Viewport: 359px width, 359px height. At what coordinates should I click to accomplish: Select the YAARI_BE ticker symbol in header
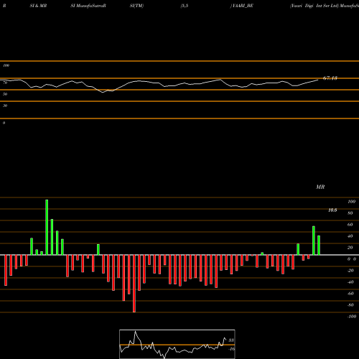point(242,6)
